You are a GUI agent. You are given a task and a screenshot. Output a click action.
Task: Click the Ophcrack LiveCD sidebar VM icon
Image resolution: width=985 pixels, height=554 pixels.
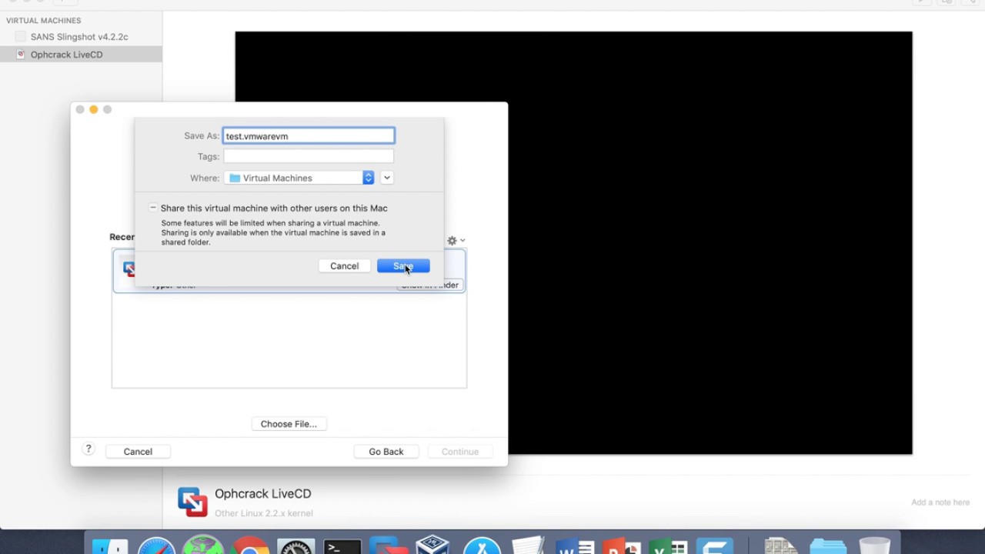(x=21, y=54)
